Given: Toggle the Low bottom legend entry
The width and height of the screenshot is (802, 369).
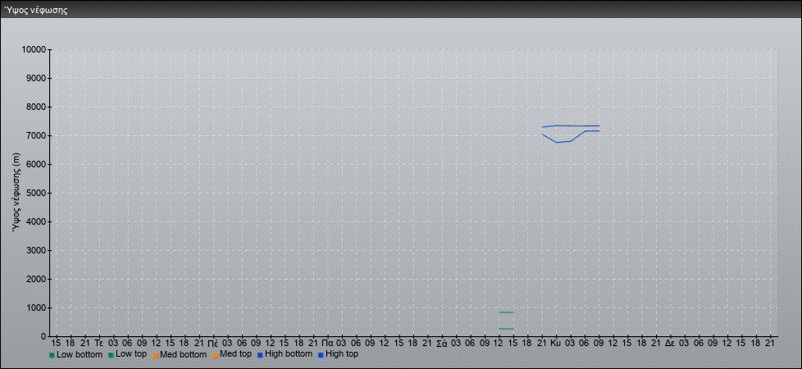Looking at the screenshot, I should 75,354.
